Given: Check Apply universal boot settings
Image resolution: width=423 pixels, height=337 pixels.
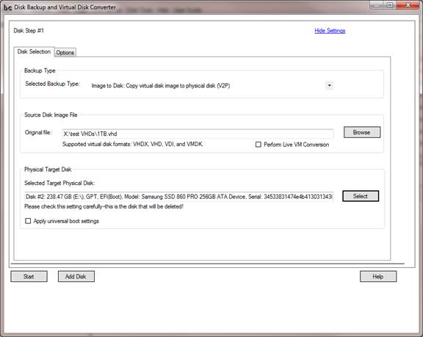Looking at the screenshot, I should [28, 221].
